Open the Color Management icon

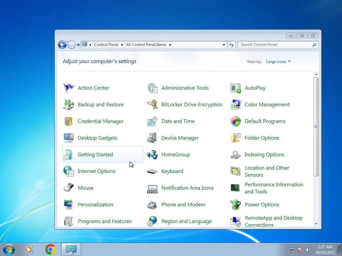point(235,105)
